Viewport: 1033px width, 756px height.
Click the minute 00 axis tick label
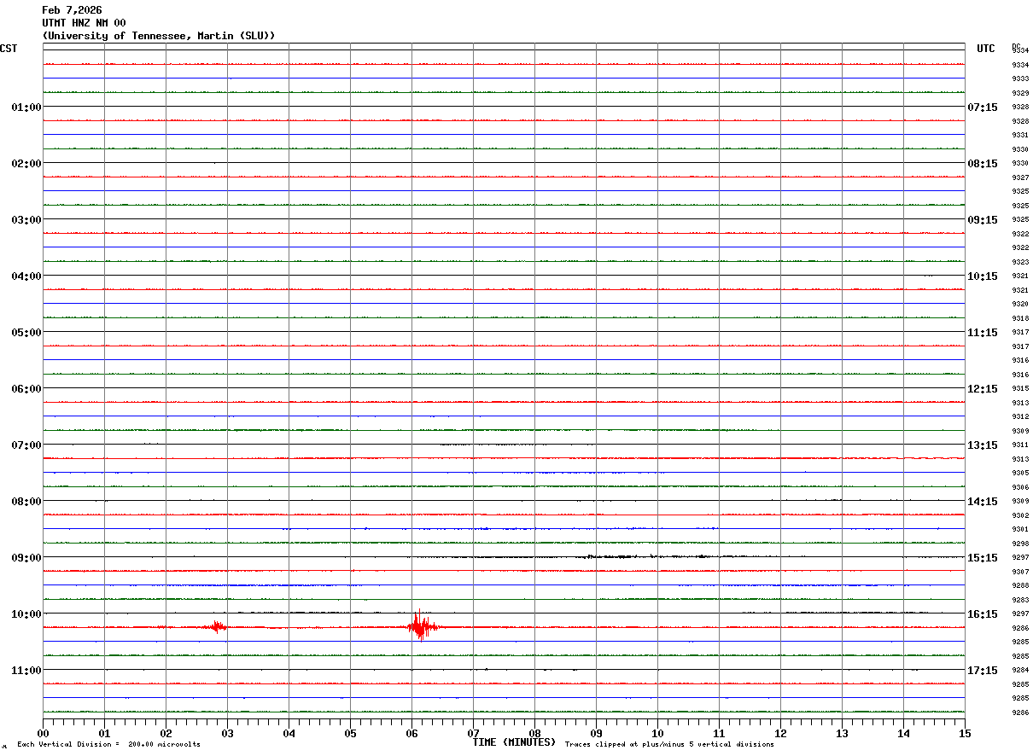(x=43, y=733)
